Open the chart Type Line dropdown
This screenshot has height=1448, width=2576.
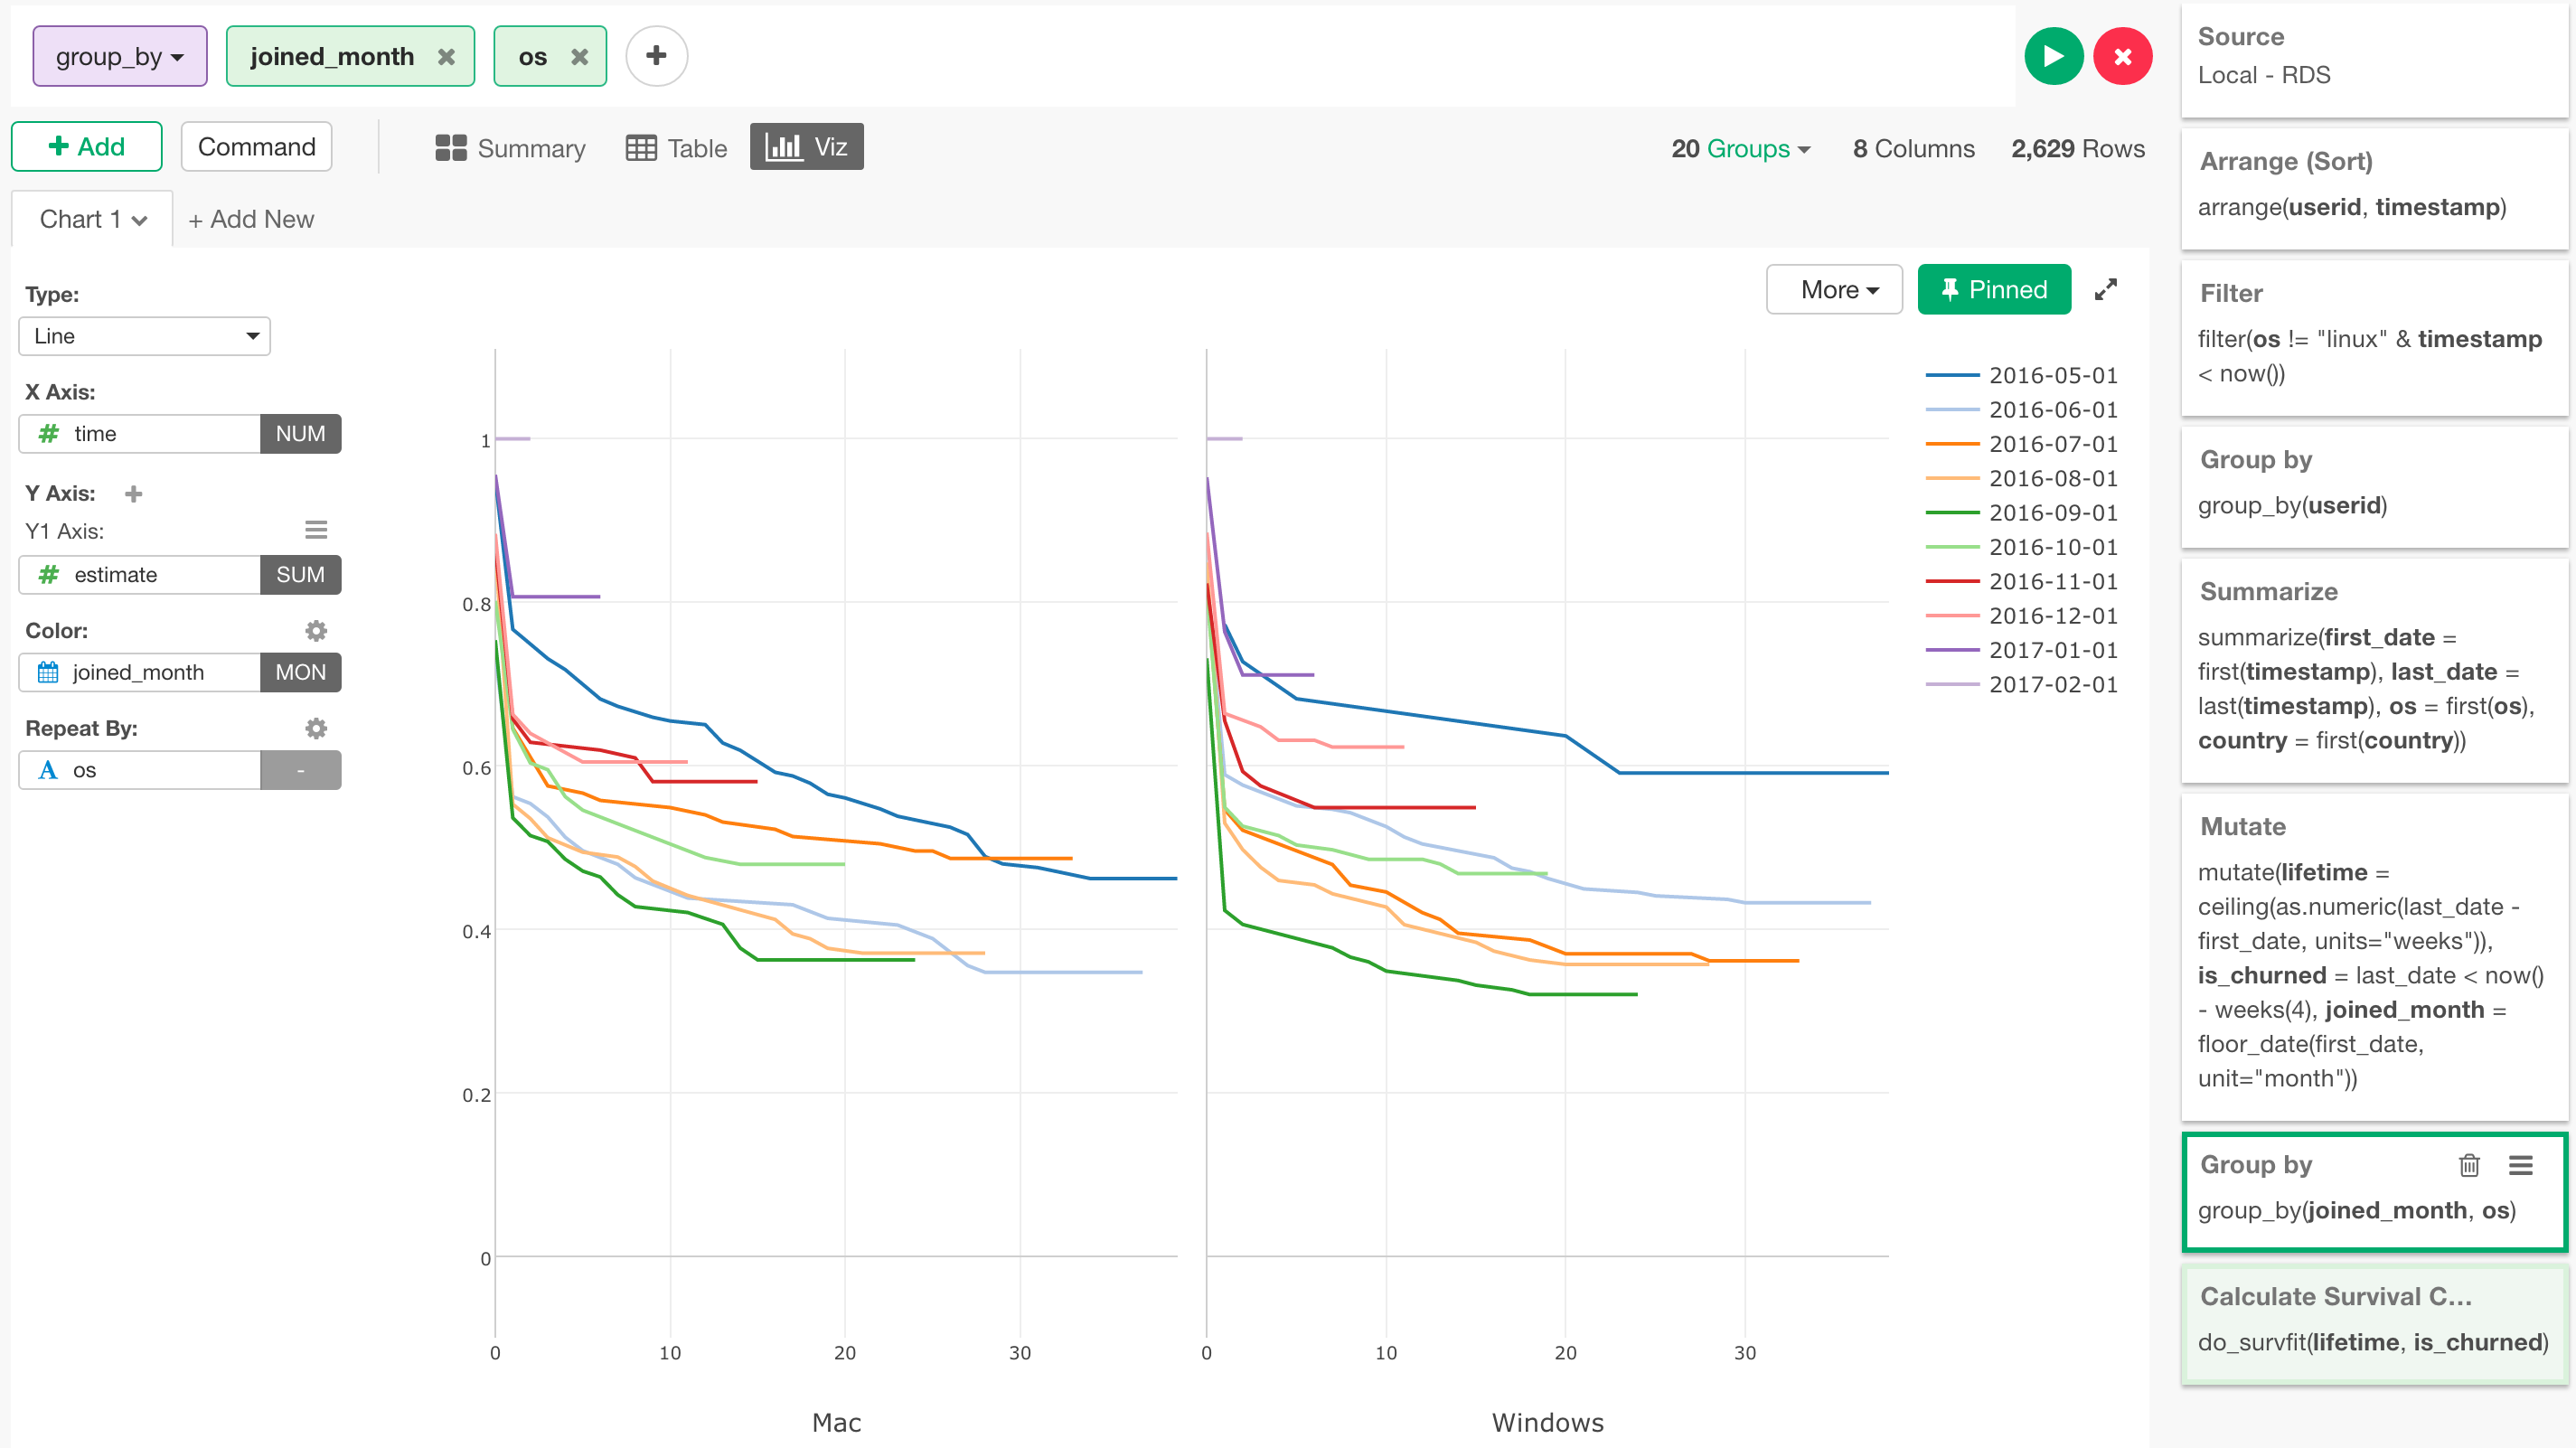pos(145,336)
